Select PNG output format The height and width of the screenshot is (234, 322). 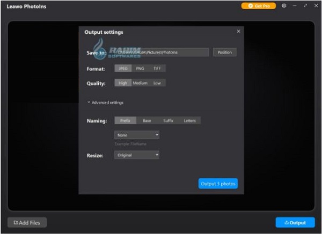[x=140, y=69]
